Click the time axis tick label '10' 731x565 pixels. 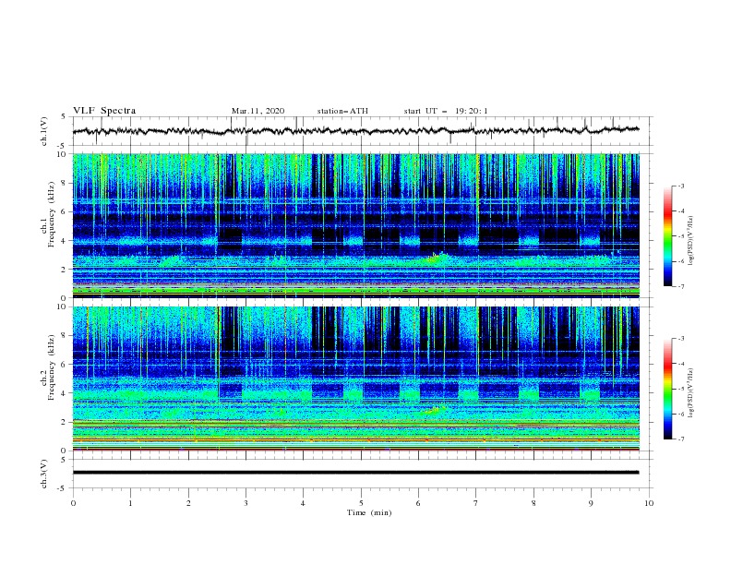click(x=649, y=503)
